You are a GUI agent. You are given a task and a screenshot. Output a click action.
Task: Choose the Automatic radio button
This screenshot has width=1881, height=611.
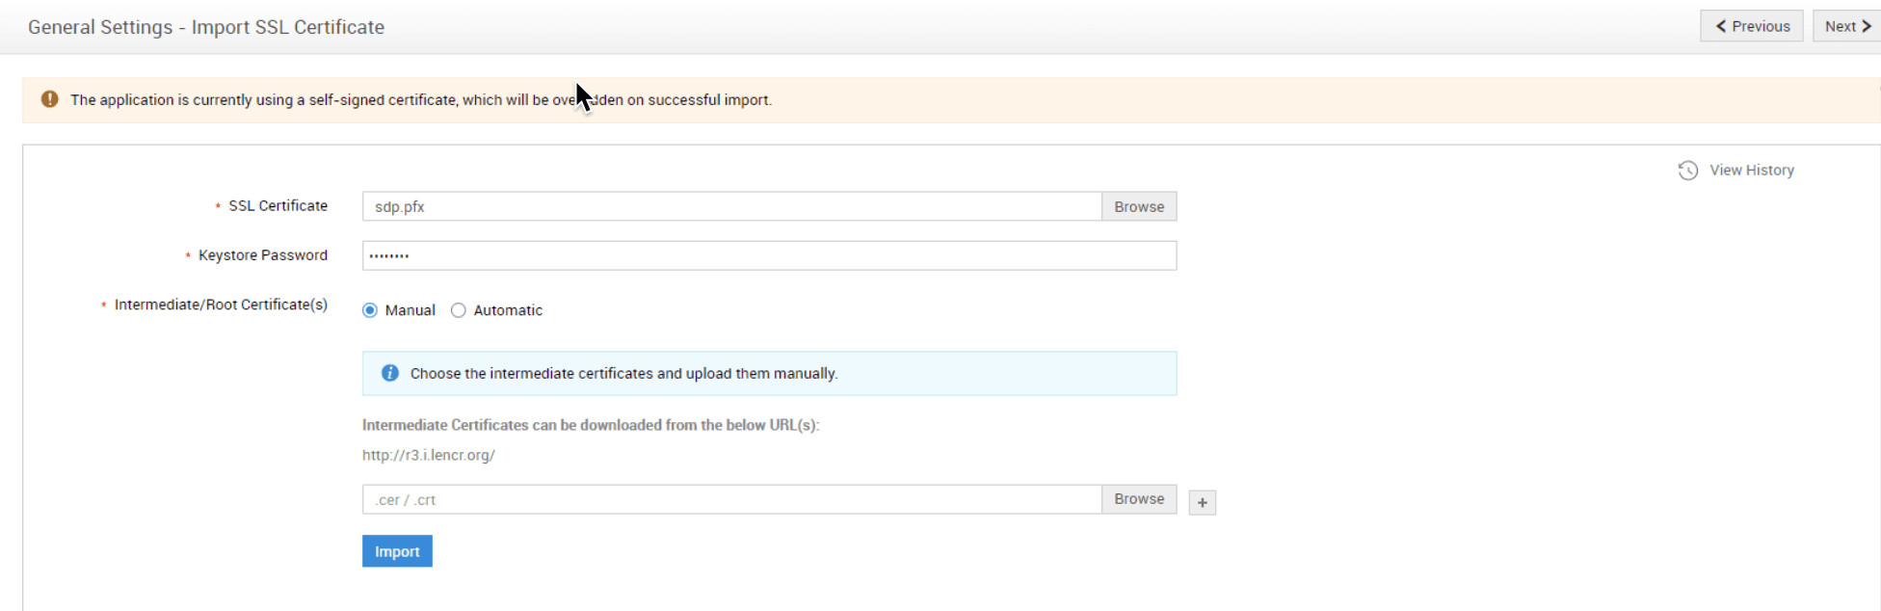(459, 310)
